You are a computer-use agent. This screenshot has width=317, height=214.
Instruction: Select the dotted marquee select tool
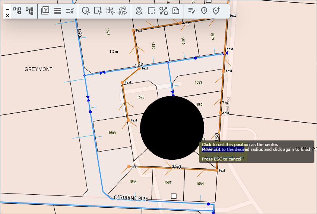click(x=110, y=11)
